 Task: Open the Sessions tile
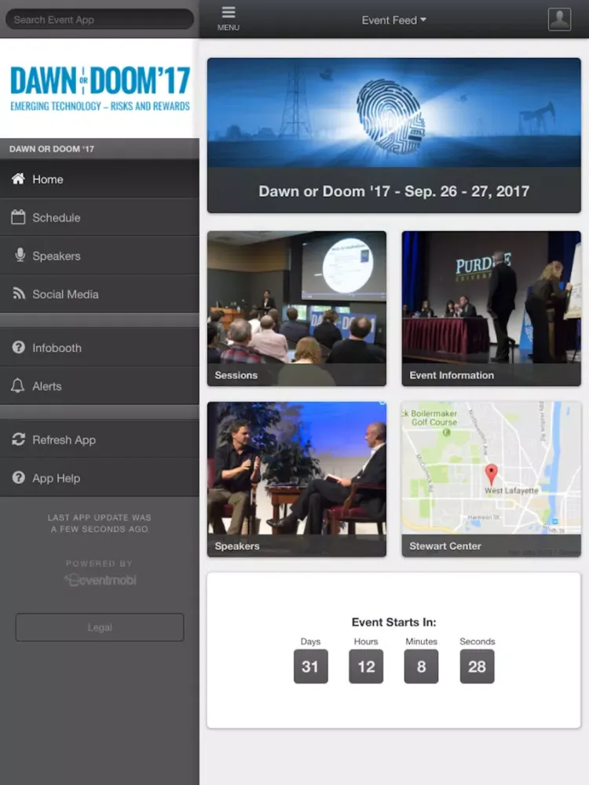point(297,308)
